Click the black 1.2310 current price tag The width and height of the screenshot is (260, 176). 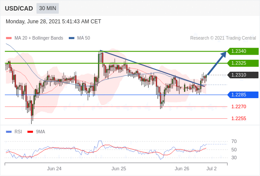pyautogui.click(x=243, y=75)
